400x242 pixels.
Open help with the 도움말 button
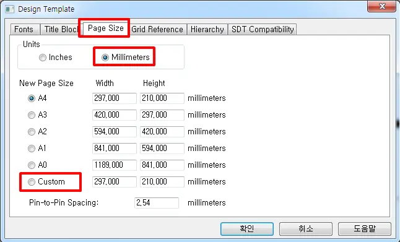365,229
